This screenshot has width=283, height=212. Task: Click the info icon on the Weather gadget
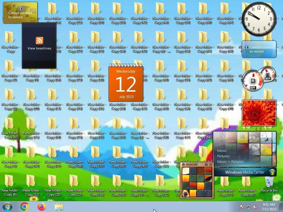pyautogui.click(x=246, y=47)
